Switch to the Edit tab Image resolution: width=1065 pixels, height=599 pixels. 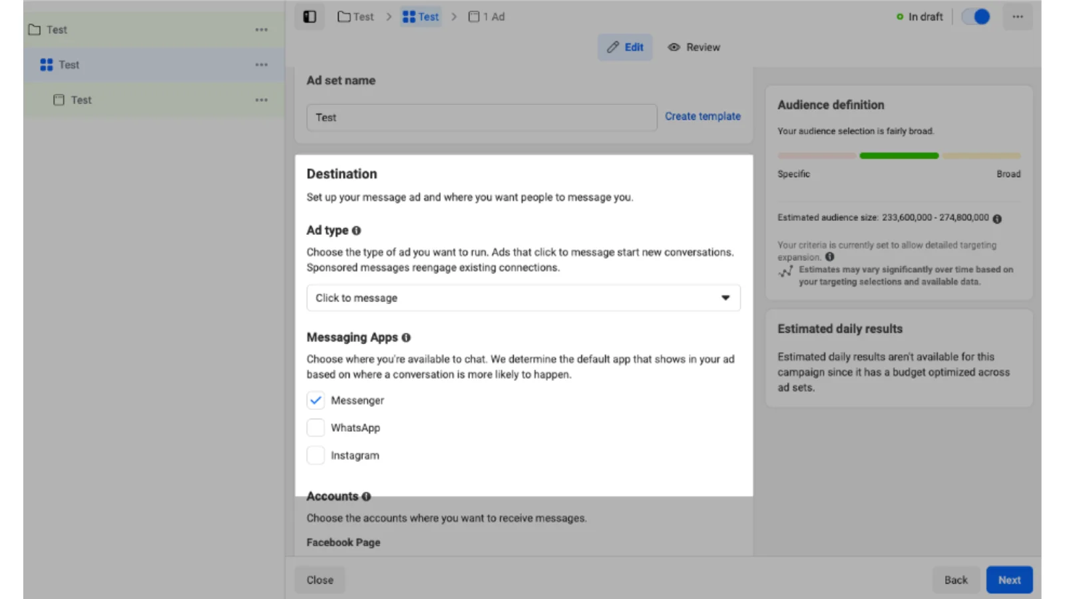[x=624, y=47]
